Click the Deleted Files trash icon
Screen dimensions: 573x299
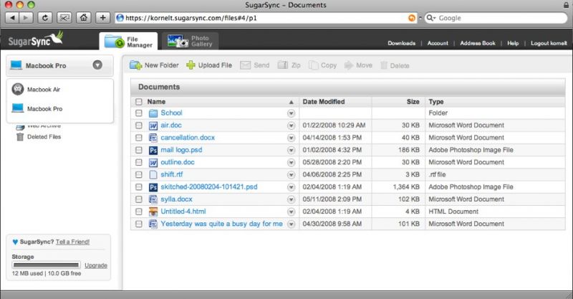click(x=20, y=137)
